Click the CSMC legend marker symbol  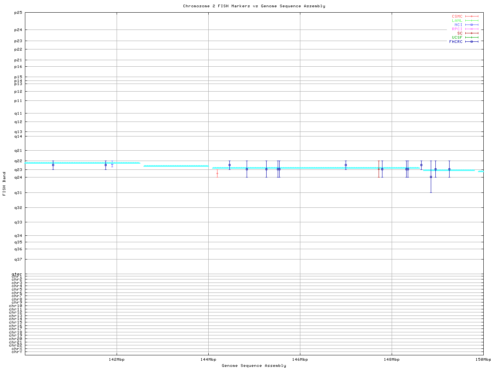[x=471, y=16]
